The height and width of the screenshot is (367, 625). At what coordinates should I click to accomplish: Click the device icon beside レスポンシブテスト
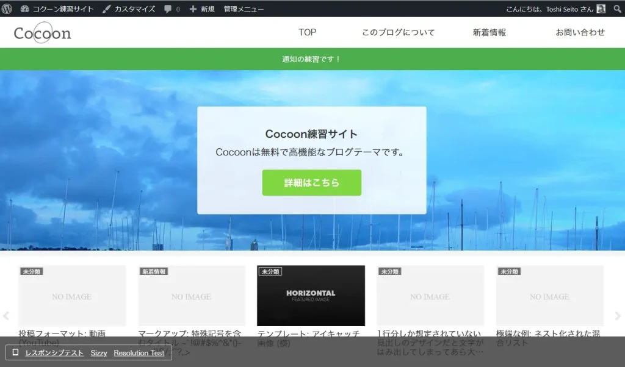(x=15, y=352)
